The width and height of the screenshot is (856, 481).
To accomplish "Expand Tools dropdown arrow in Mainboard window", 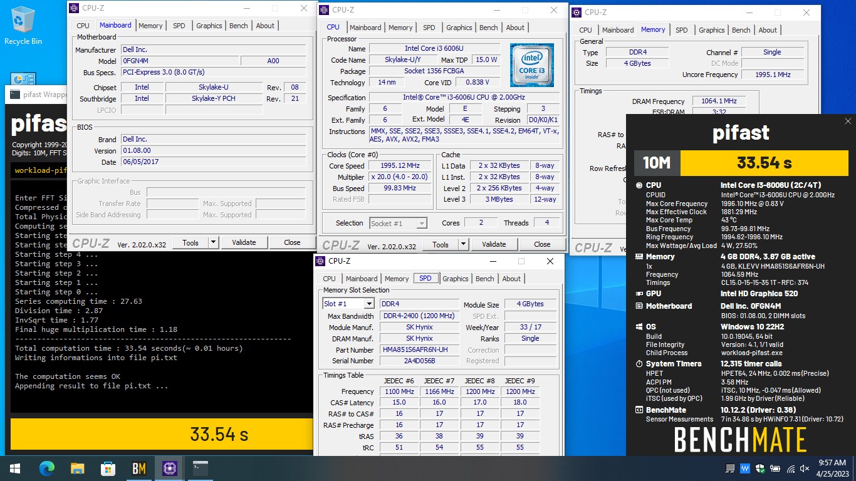I will (213, 242).
